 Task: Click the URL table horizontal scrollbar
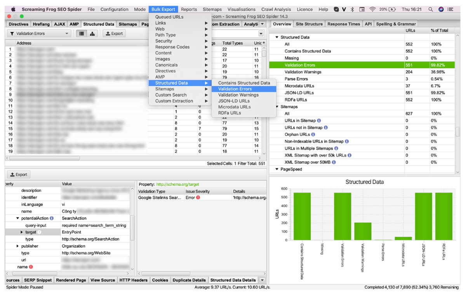pos(45,158)
